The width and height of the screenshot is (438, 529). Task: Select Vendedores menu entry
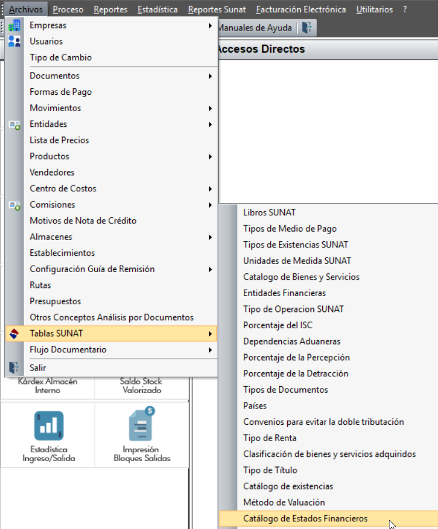point(111,173)
